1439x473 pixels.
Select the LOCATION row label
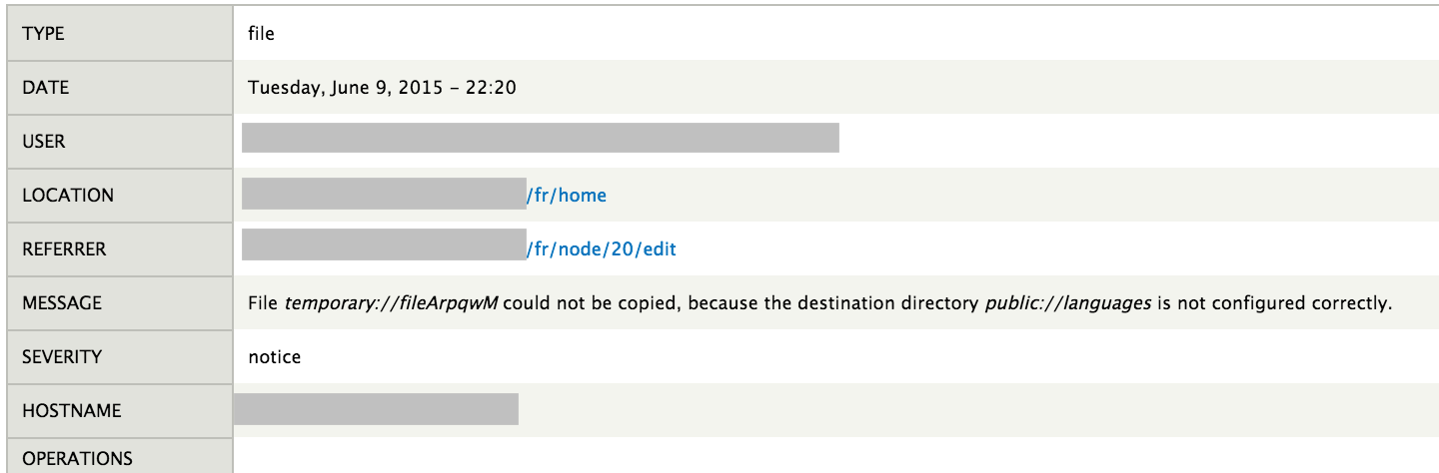pyautogui.click(x=68, y=196)
